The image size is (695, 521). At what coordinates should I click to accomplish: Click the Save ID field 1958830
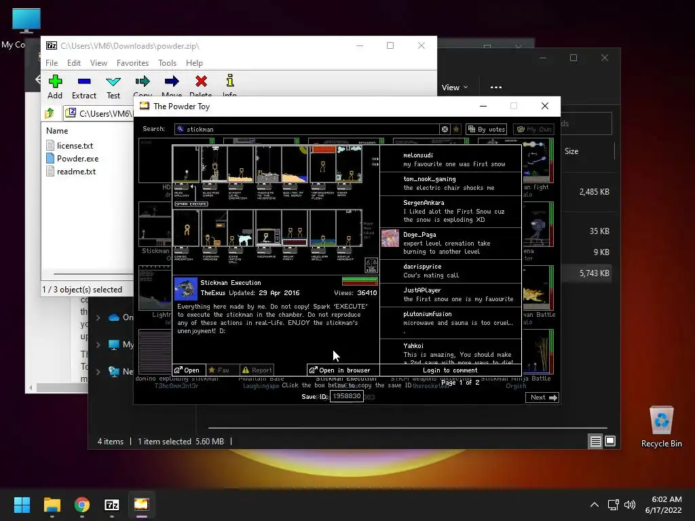coord(347,396)
